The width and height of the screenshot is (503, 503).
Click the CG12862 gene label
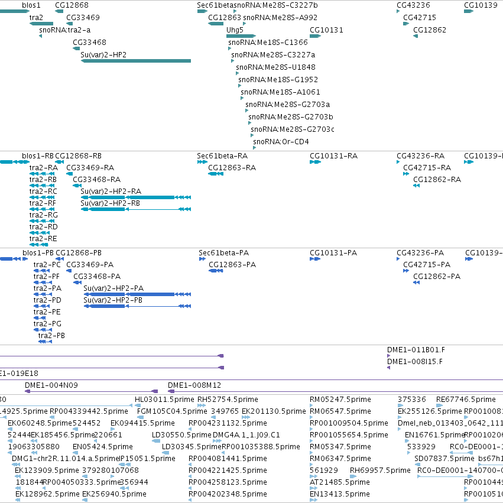point(430,30)
